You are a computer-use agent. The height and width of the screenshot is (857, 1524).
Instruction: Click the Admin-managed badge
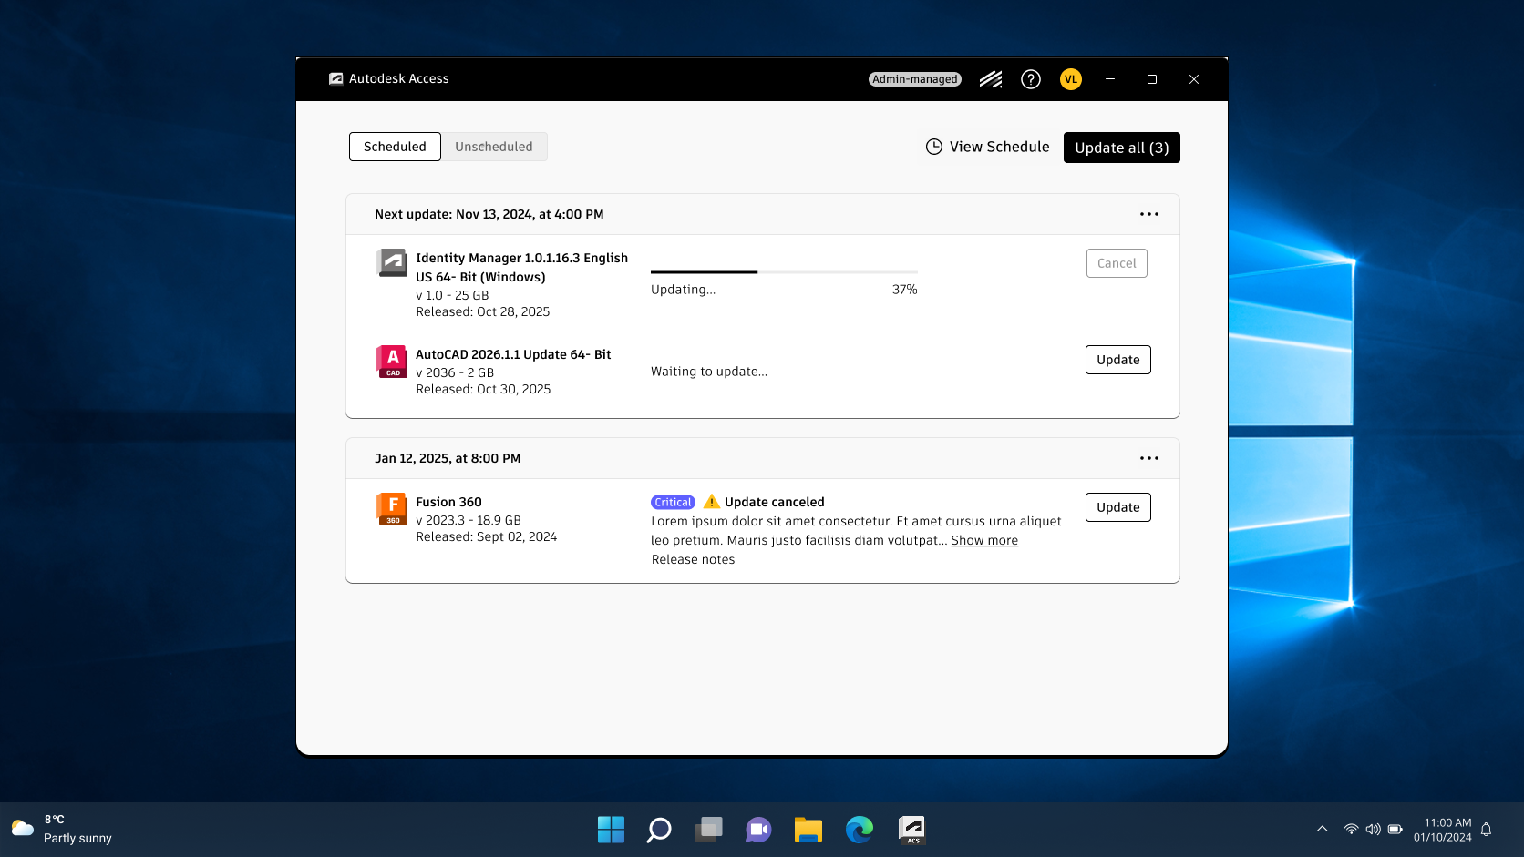(x=915, y=79)
